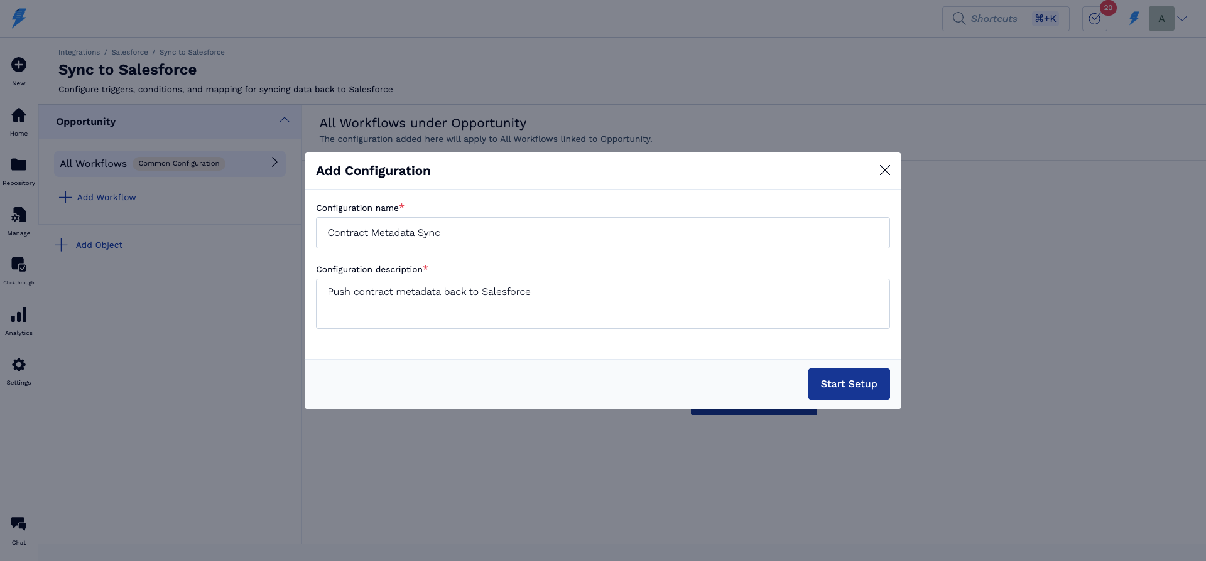1206x561 pixels.
Task: Open the Chat icon
Action: coord(19,524)
